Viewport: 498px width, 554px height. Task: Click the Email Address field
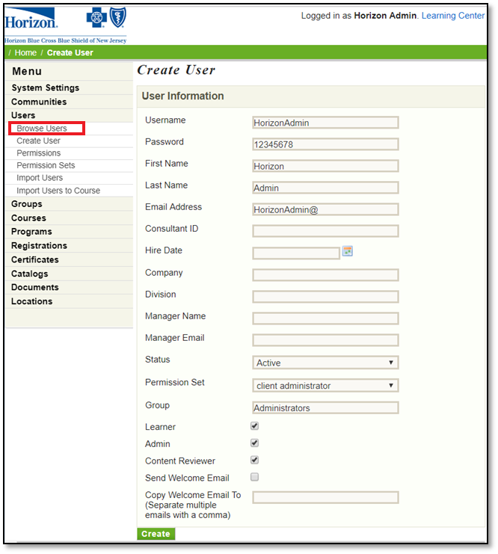tap(325, 209)
